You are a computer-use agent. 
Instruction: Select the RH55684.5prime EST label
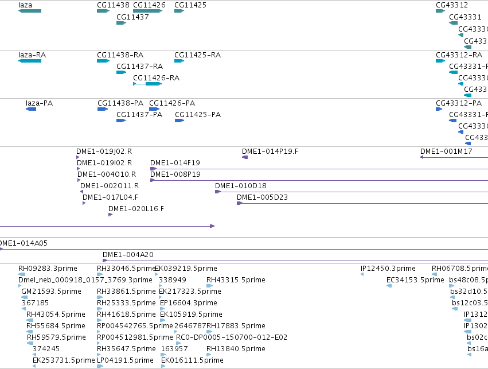tap(56, 327)
